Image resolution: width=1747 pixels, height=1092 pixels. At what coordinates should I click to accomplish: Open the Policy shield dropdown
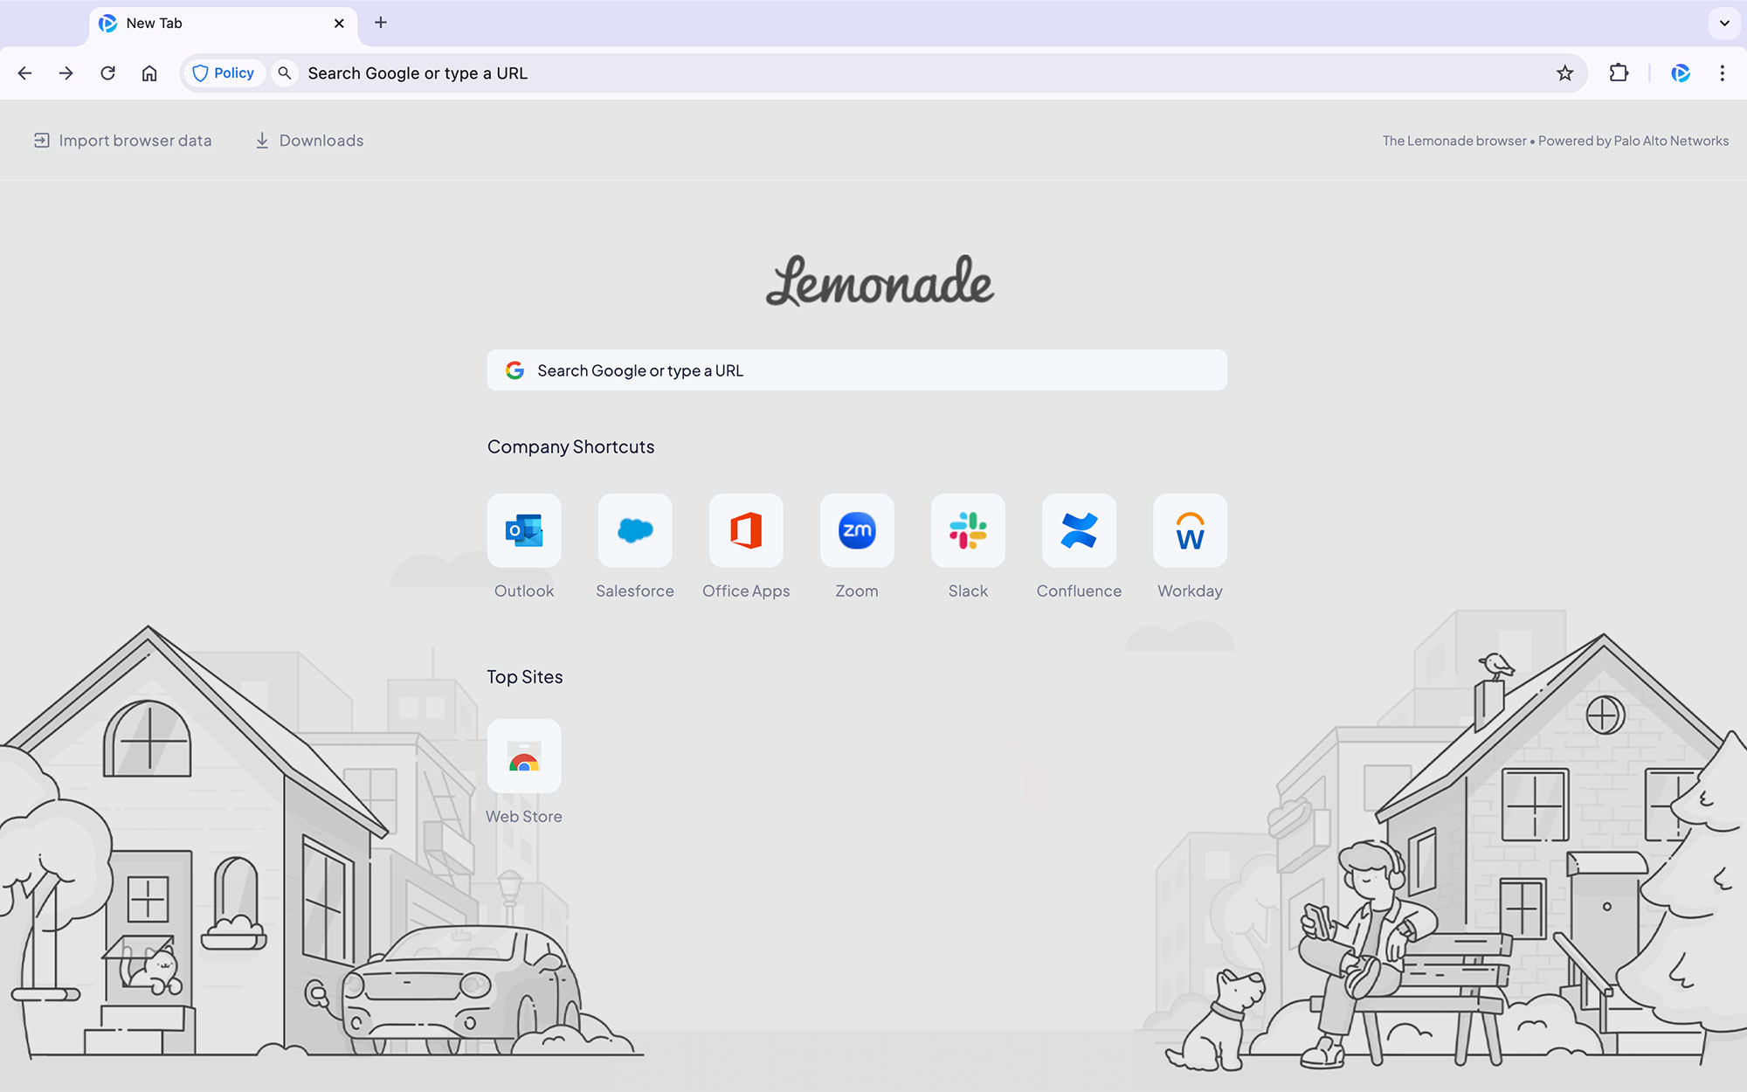[224, 73]
